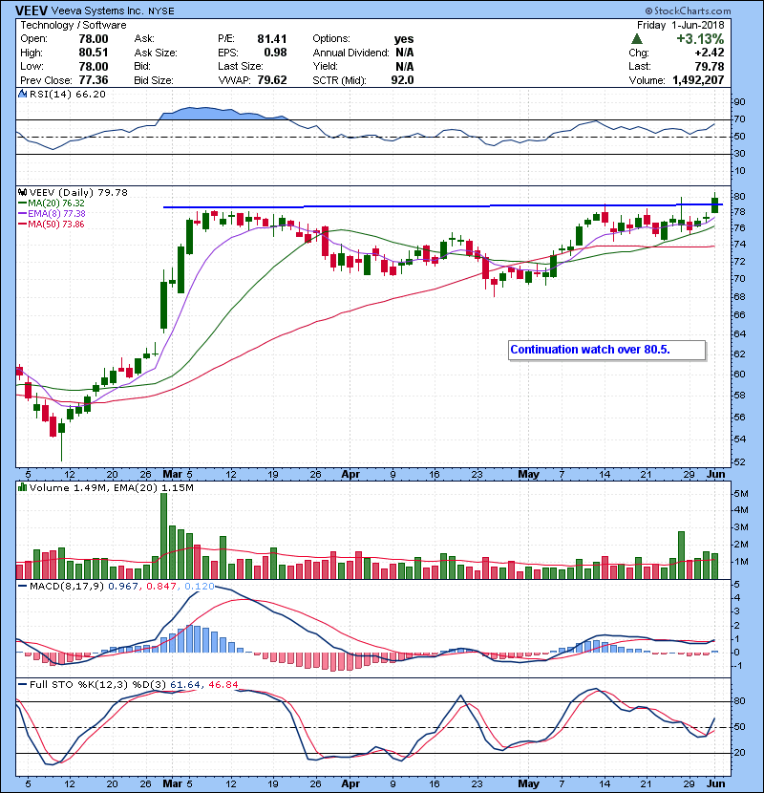Screen dimensions: 764x793
Task: Click the stochastic %D value 46.84
Action: pos(223,685)
